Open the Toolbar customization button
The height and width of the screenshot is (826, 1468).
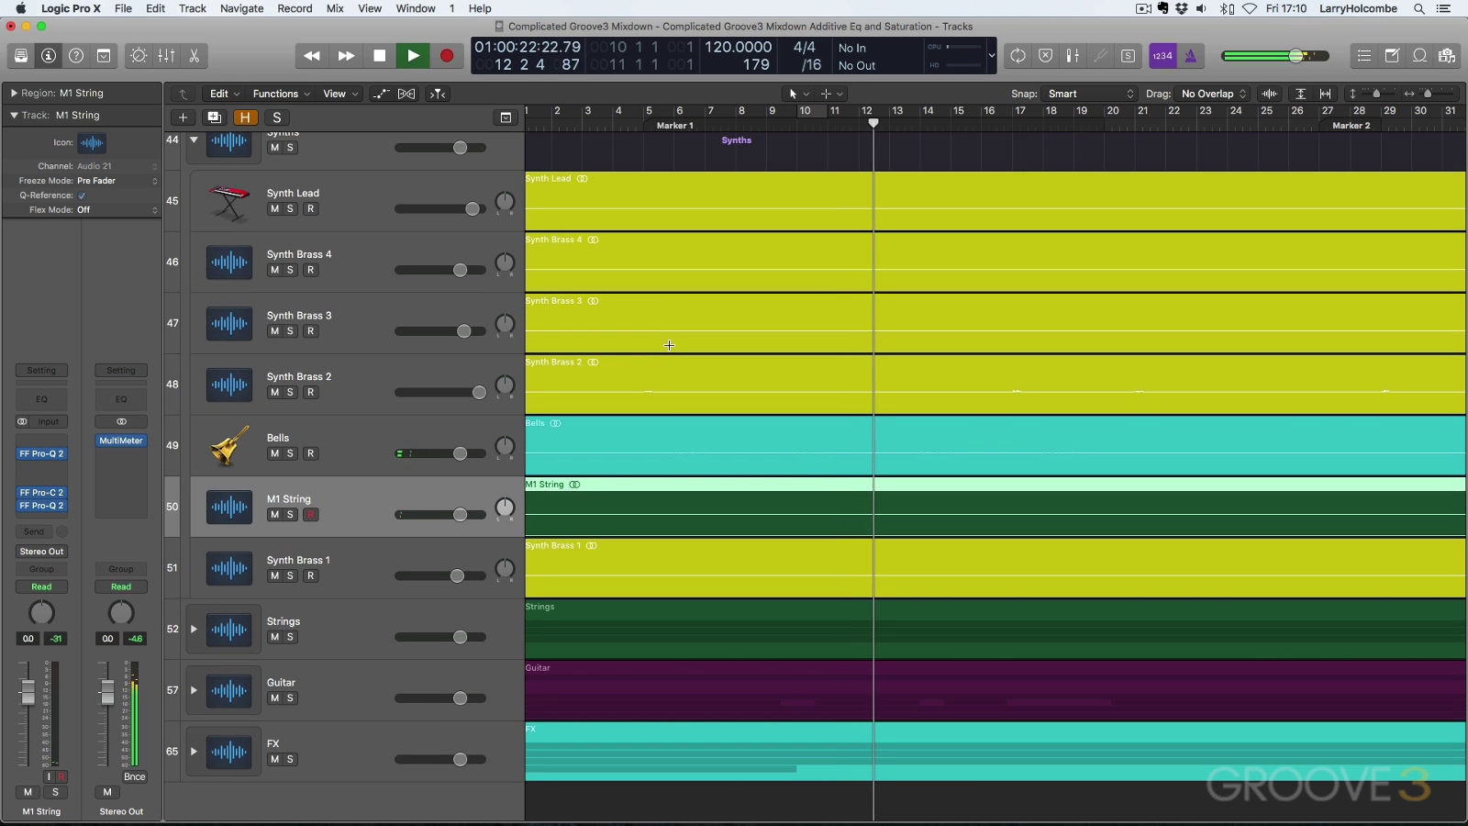(x=104, y=56)
